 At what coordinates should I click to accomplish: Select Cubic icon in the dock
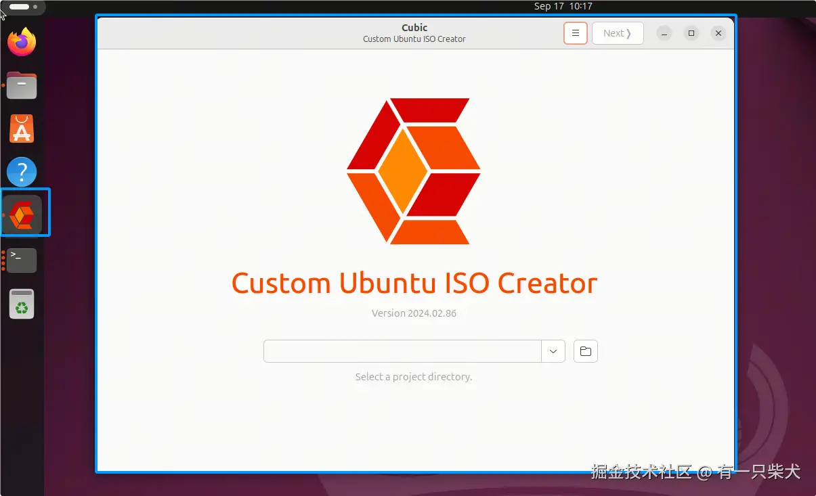point(22,215)
